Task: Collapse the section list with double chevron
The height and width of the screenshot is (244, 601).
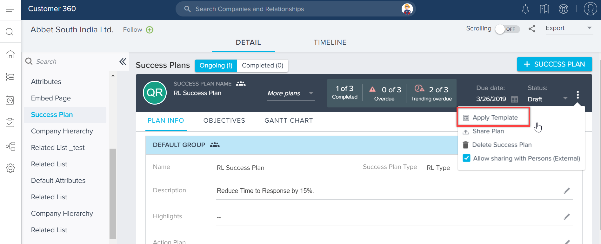Action: (123, 61)
